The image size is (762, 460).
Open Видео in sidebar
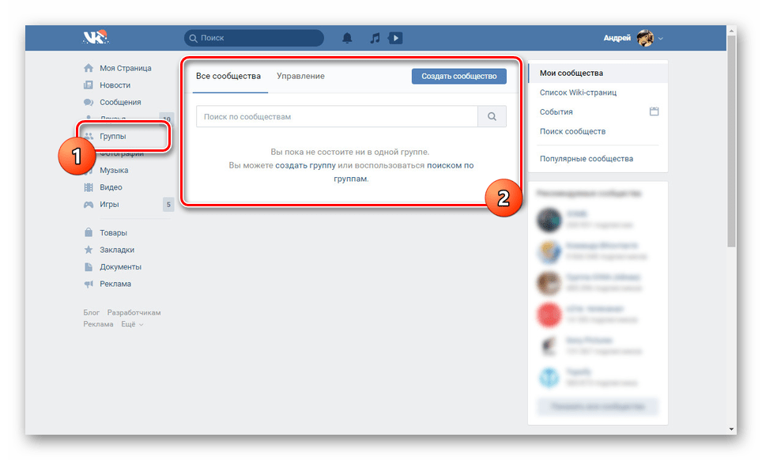point(111,187)
